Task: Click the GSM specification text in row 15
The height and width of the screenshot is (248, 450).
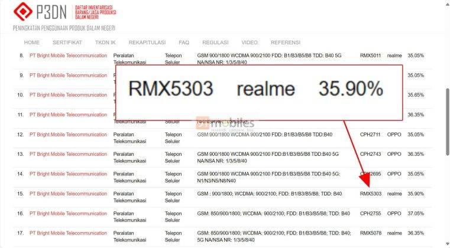Action: tap(269, 194)
